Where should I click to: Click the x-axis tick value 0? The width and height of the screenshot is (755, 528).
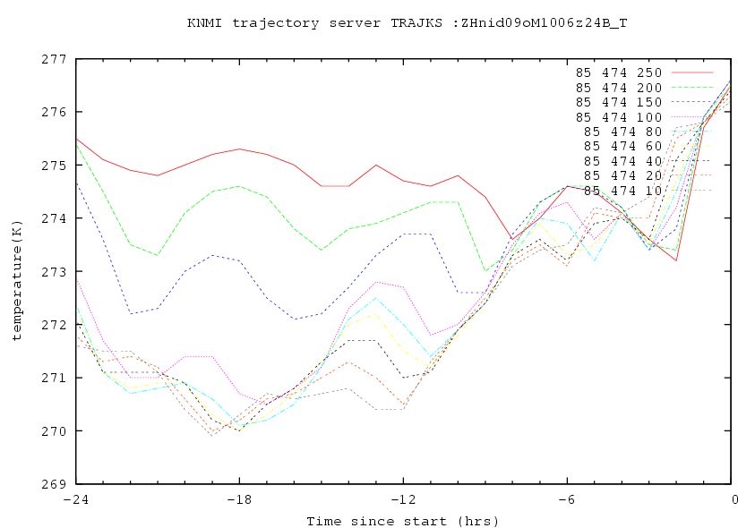point(734,499)
